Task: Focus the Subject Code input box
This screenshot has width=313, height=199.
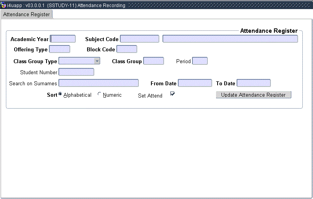Action: click(x=140, y=39)
